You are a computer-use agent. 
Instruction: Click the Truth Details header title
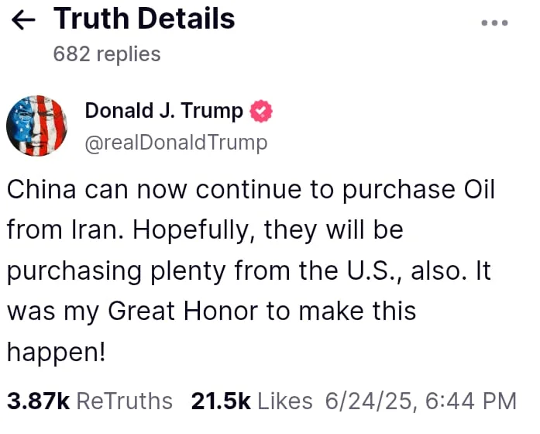[143, 19]
